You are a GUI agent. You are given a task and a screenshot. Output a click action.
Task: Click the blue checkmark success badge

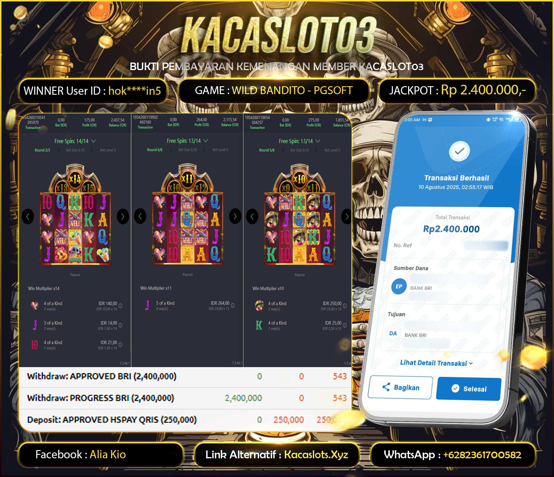pos(459,151)
